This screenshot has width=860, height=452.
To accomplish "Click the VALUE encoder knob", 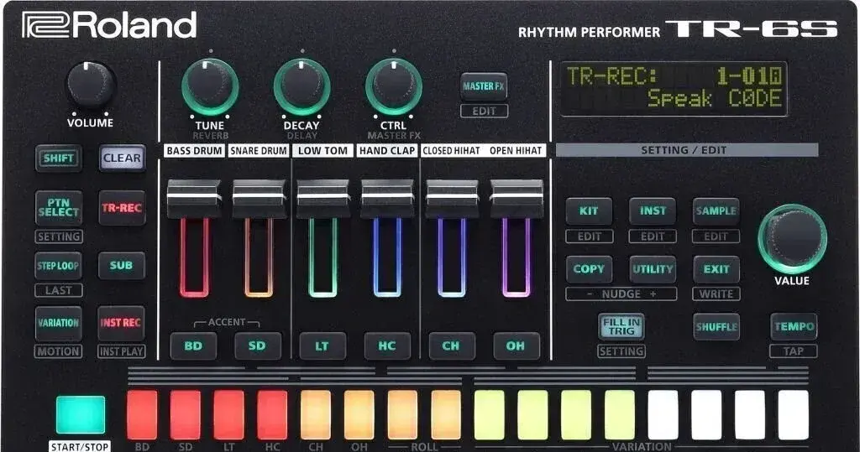I will tap(793, 239).
